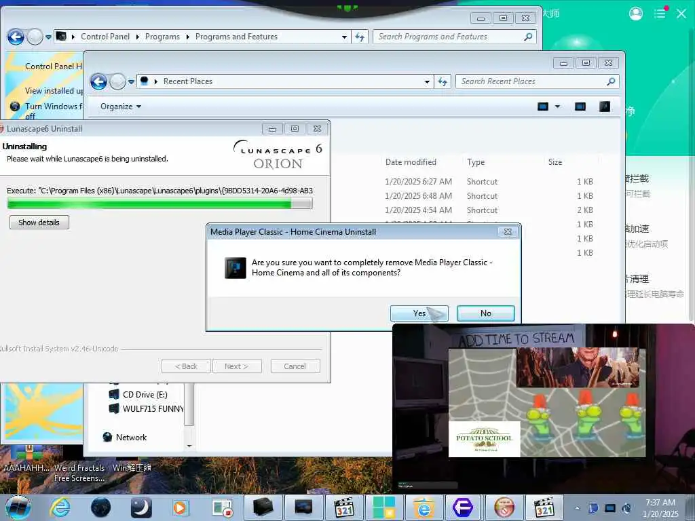Open the Windows Start button

[18, 507]
